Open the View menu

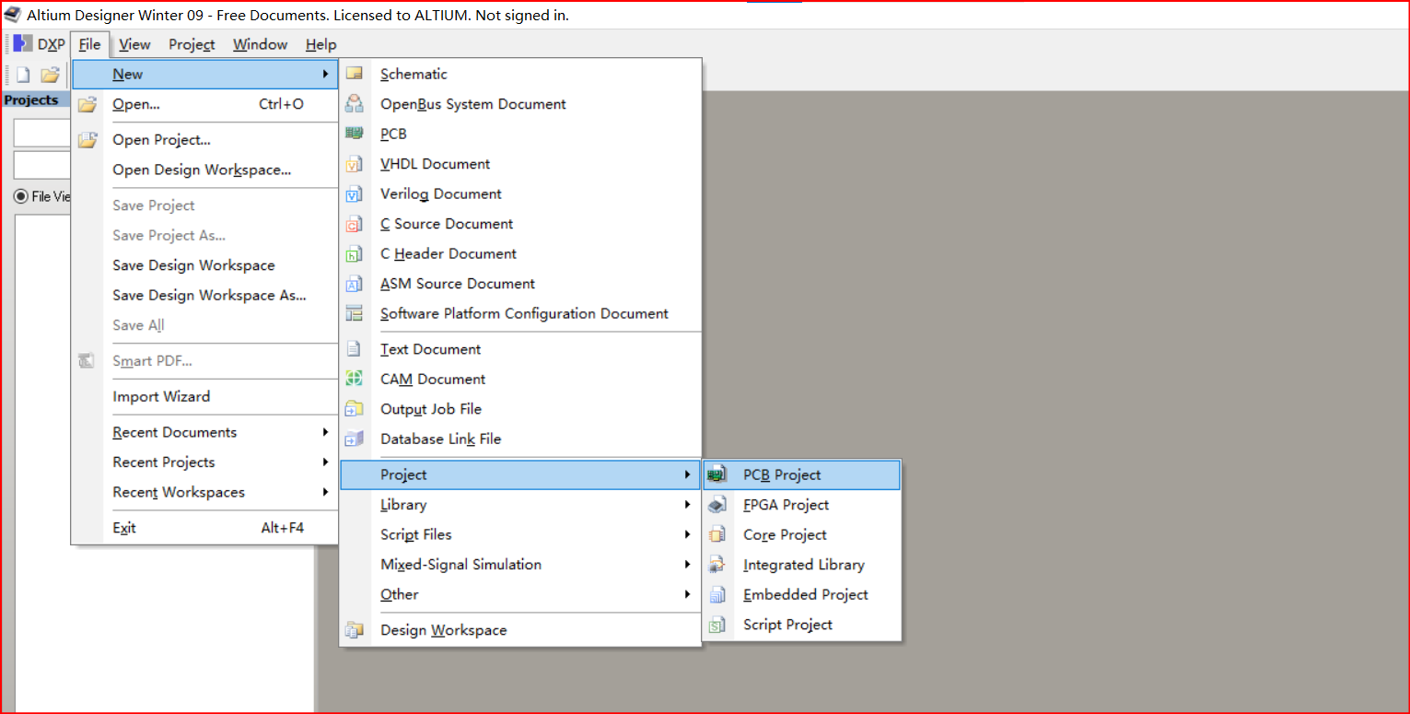tap(134, 44)
